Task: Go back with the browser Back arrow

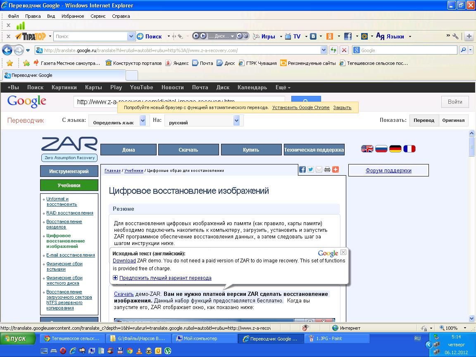Action: click(x=7, y=50)
